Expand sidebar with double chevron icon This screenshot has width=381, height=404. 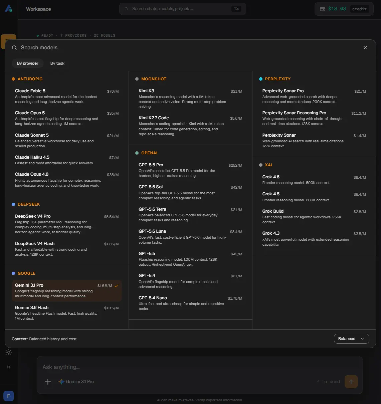[9, 367]
